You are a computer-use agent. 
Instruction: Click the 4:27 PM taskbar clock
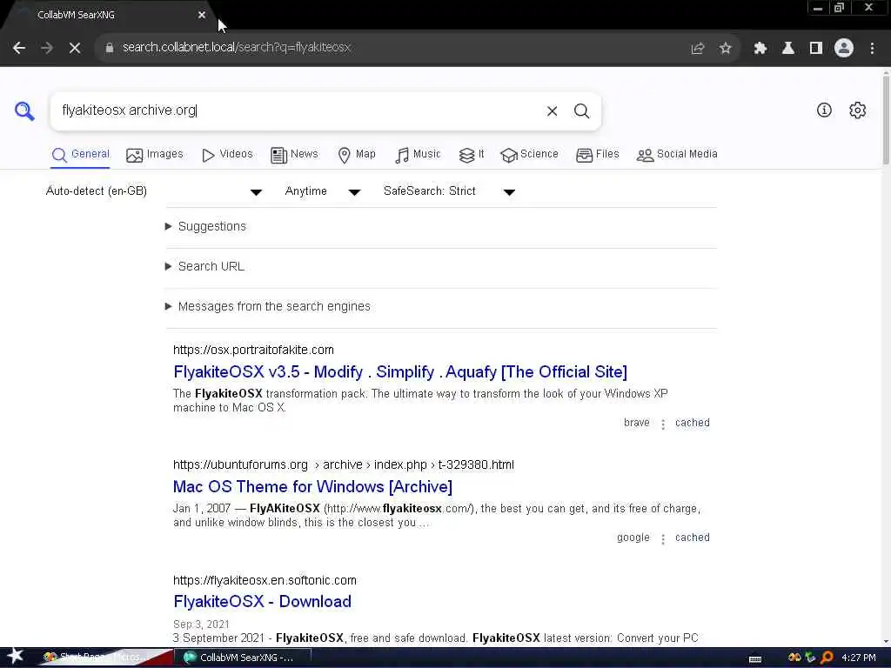(859, 658)
